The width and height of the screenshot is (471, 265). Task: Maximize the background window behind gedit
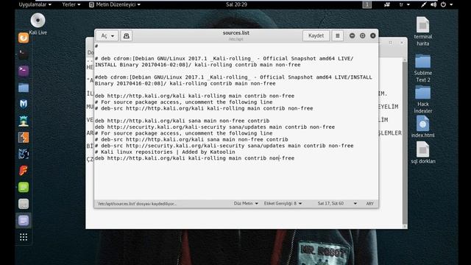390,43
